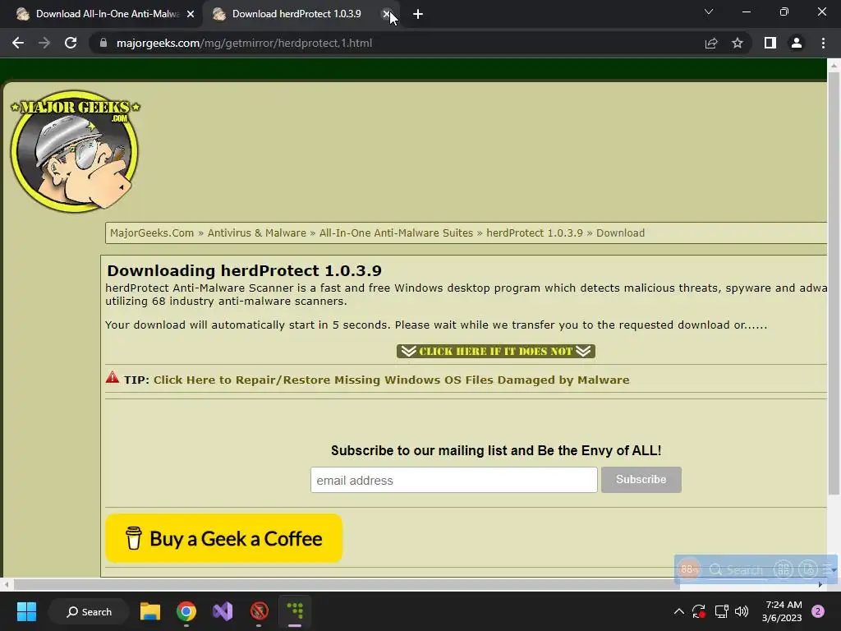Open All-In-One Anti-Malware Suites breadcrumb
The image size is (841, 631).
point(396,233)
